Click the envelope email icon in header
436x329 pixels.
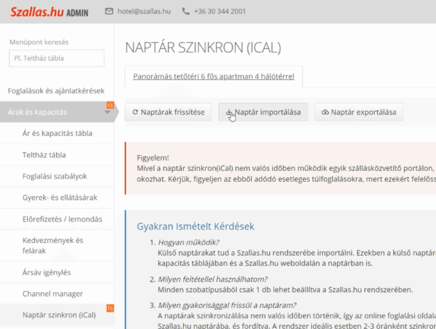tap(109, 11)
